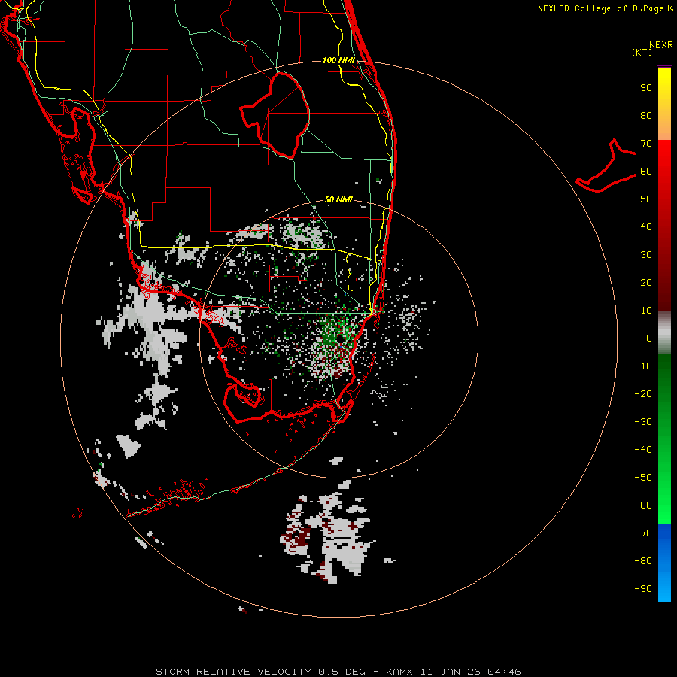Click the "[KT]" units label
The width and height of the screenshot is (677, 677).
tap(642, 52)
